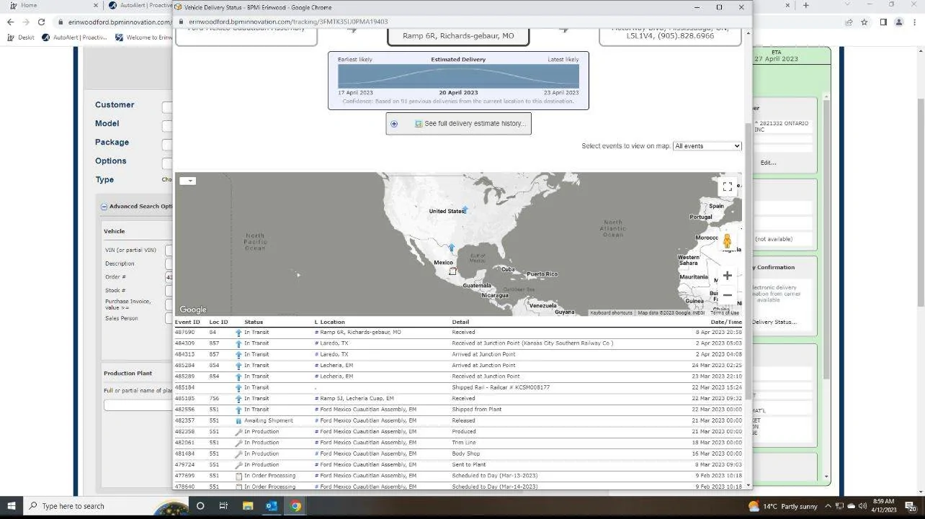Screen dimensions: 925x519
Task: Reload the page in main browser
Action: (41, 22)
